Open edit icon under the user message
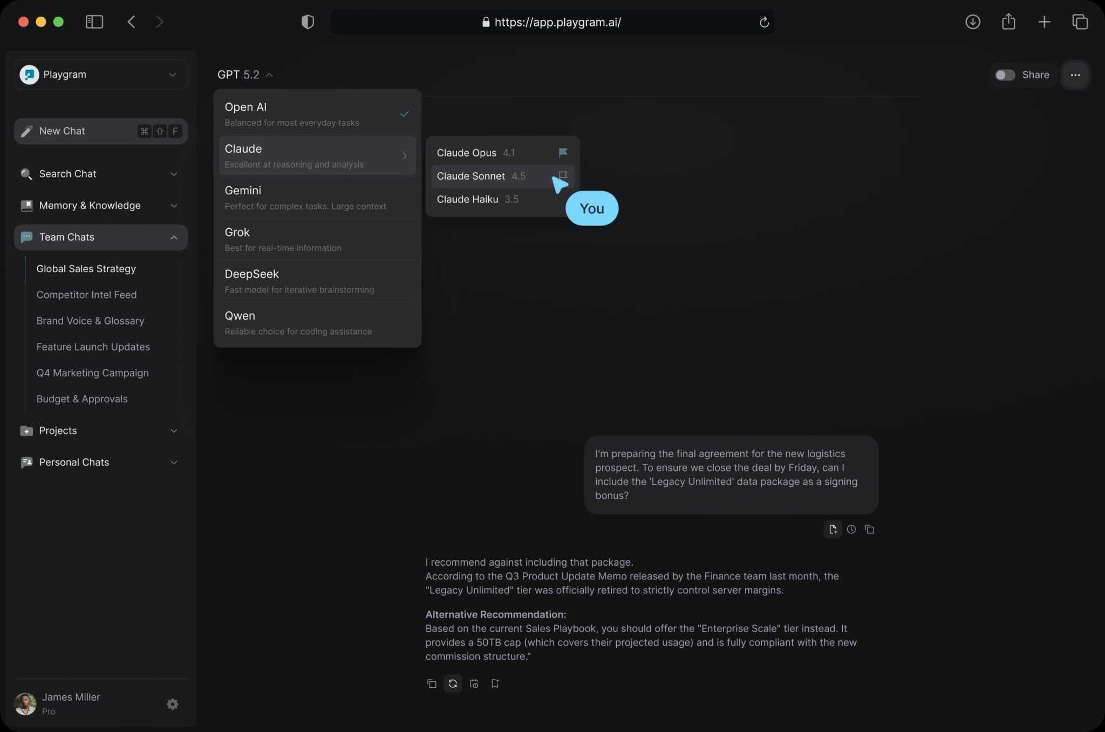The image size is (1105, 732). tap(833, 530)
